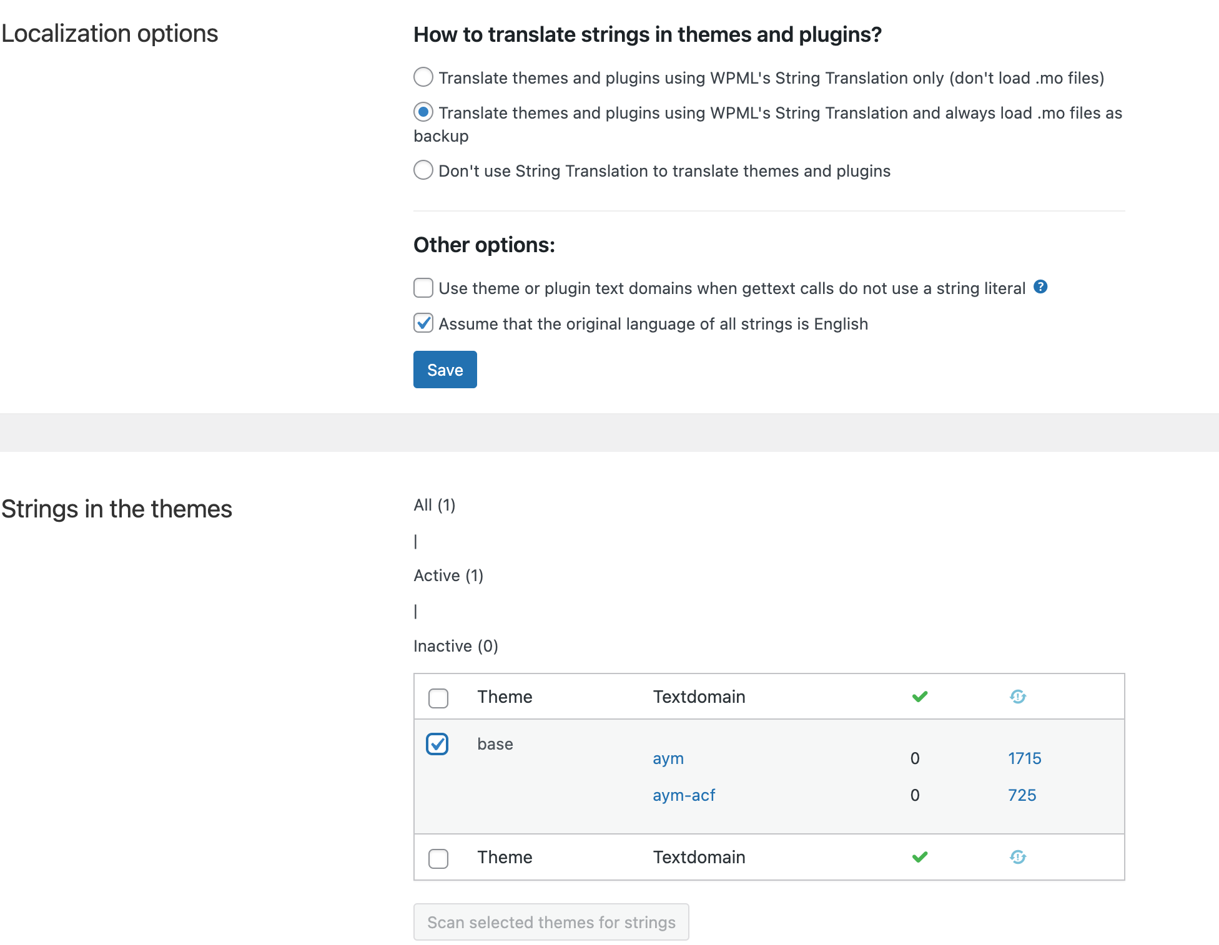The height and width of the screenshot is (945, 1219).
Task: Toggle select-all checkbox in table footer
Action: pyautogui.click(x=438, y=858)
